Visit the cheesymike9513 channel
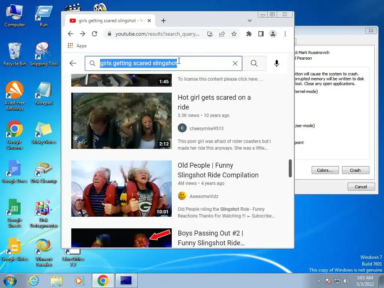384x288 pixels. (x=207, y=128)
